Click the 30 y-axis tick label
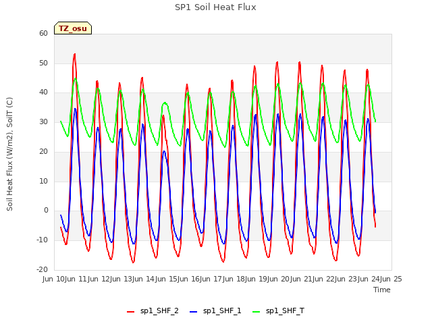 pyautogui.click(x=43, y=122)
